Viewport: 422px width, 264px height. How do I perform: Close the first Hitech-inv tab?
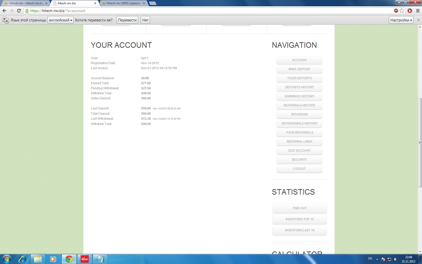click(x=46, y=3)
